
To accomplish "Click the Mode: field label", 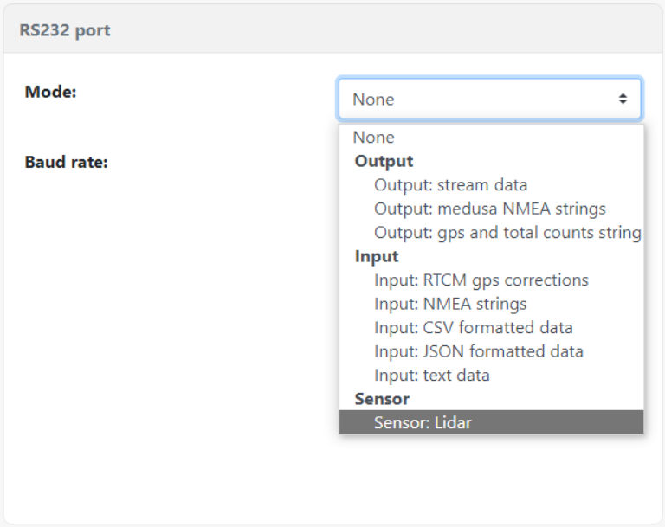I will tap(51, 92).
